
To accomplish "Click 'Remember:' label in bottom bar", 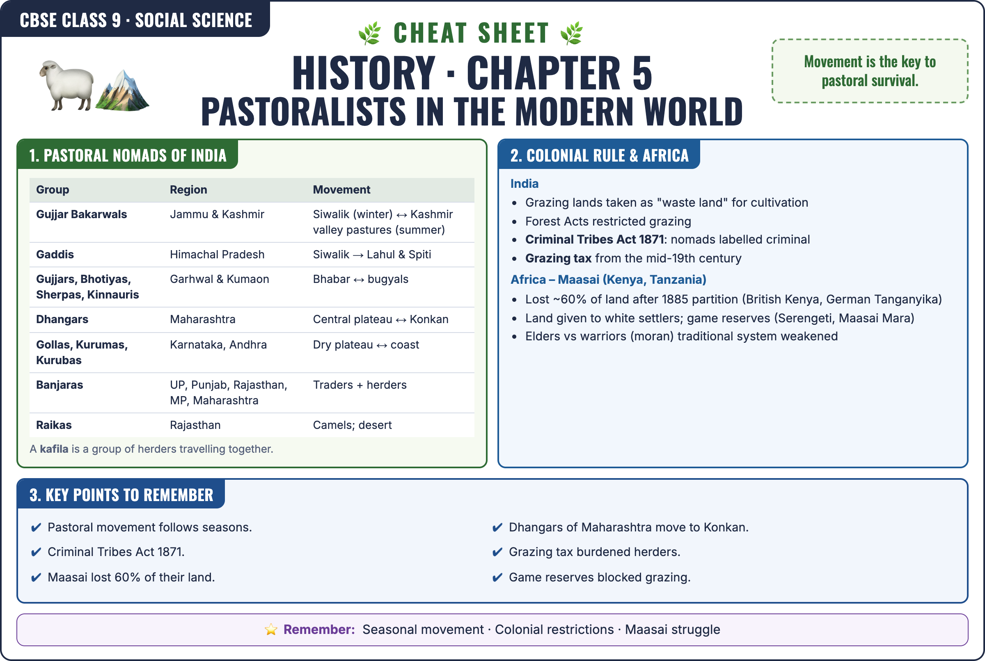I will pyautogui.click(x=319, y=629).
